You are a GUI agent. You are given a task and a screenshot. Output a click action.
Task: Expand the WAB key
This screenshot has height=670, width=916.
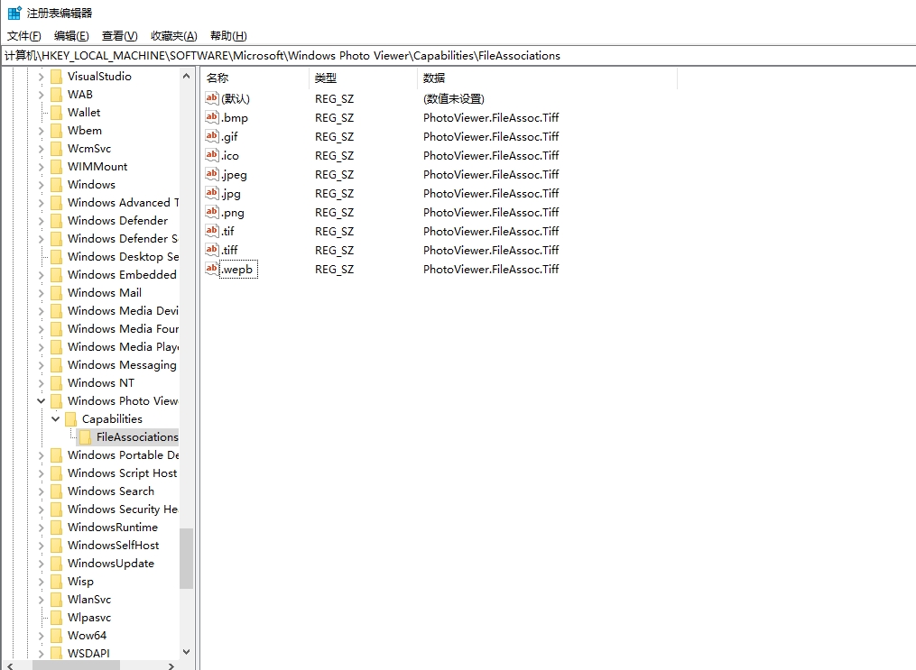41,95
